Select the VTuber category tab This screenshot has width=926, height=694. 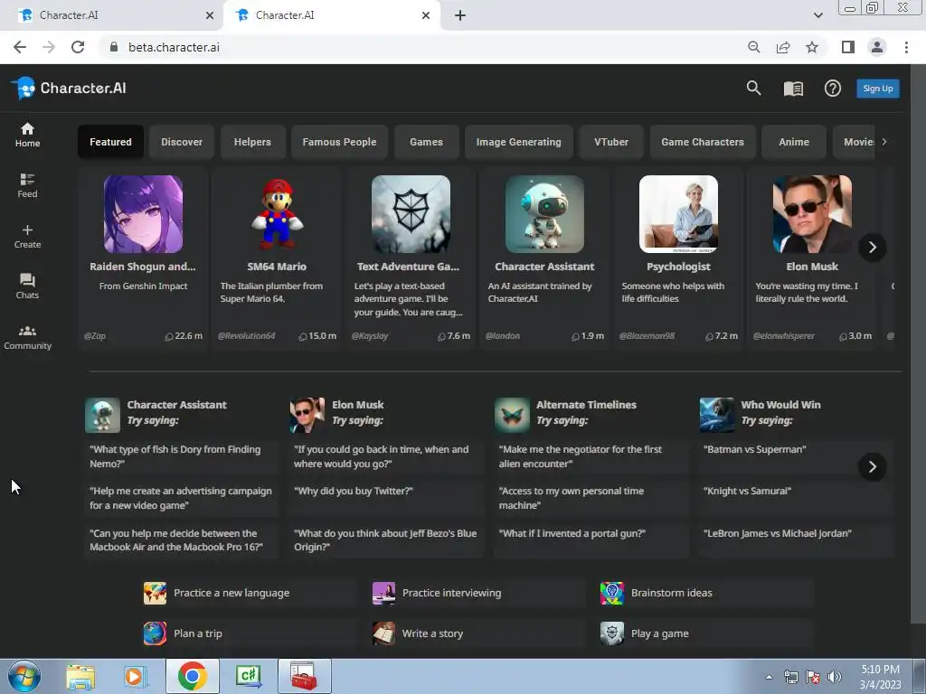pyautogui.click(x=611, y=142)
